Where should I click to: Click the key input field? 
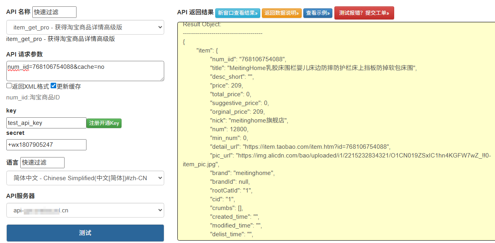(46, 123)
